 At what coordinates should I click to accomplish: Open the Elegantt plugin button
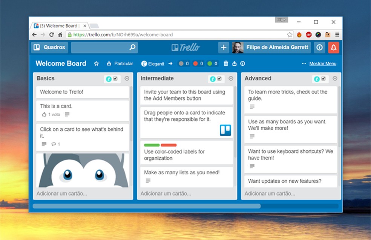pyautogui.click(x=153, y=64)
